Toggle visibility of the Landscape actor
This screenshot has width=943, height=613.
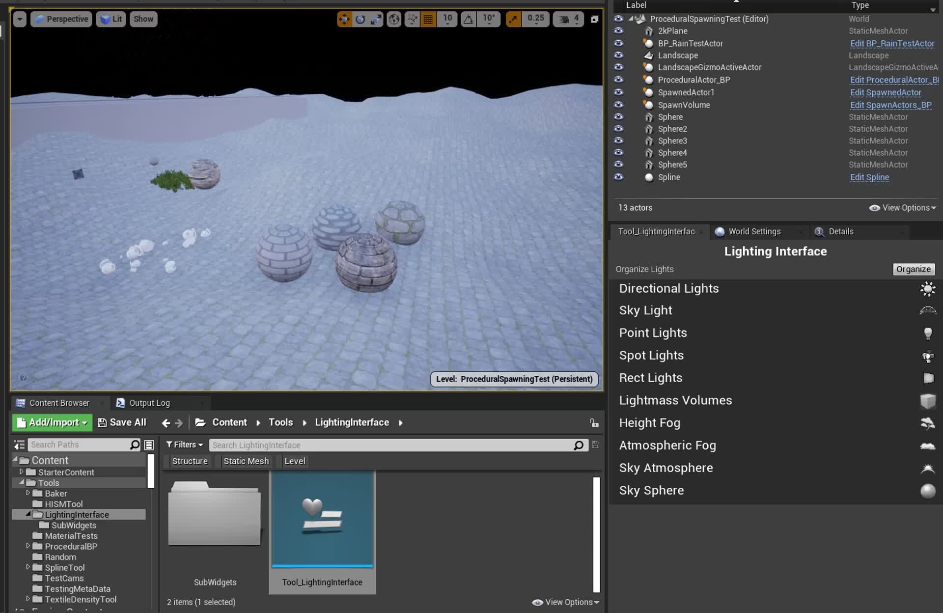tap(618, 55)
